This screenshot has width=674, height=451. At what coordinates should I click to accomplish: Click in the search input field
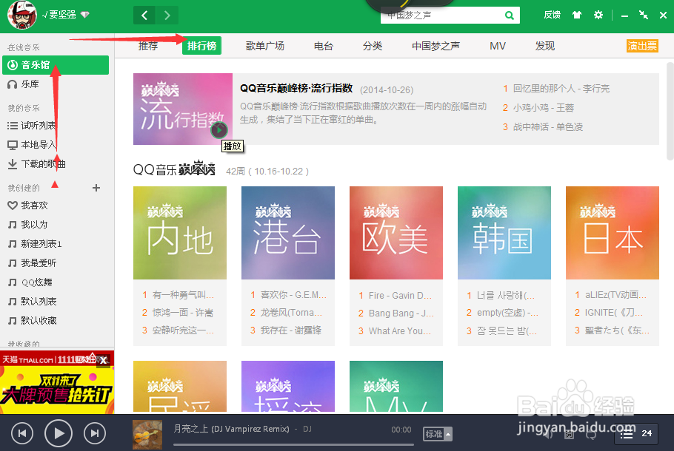443,16
